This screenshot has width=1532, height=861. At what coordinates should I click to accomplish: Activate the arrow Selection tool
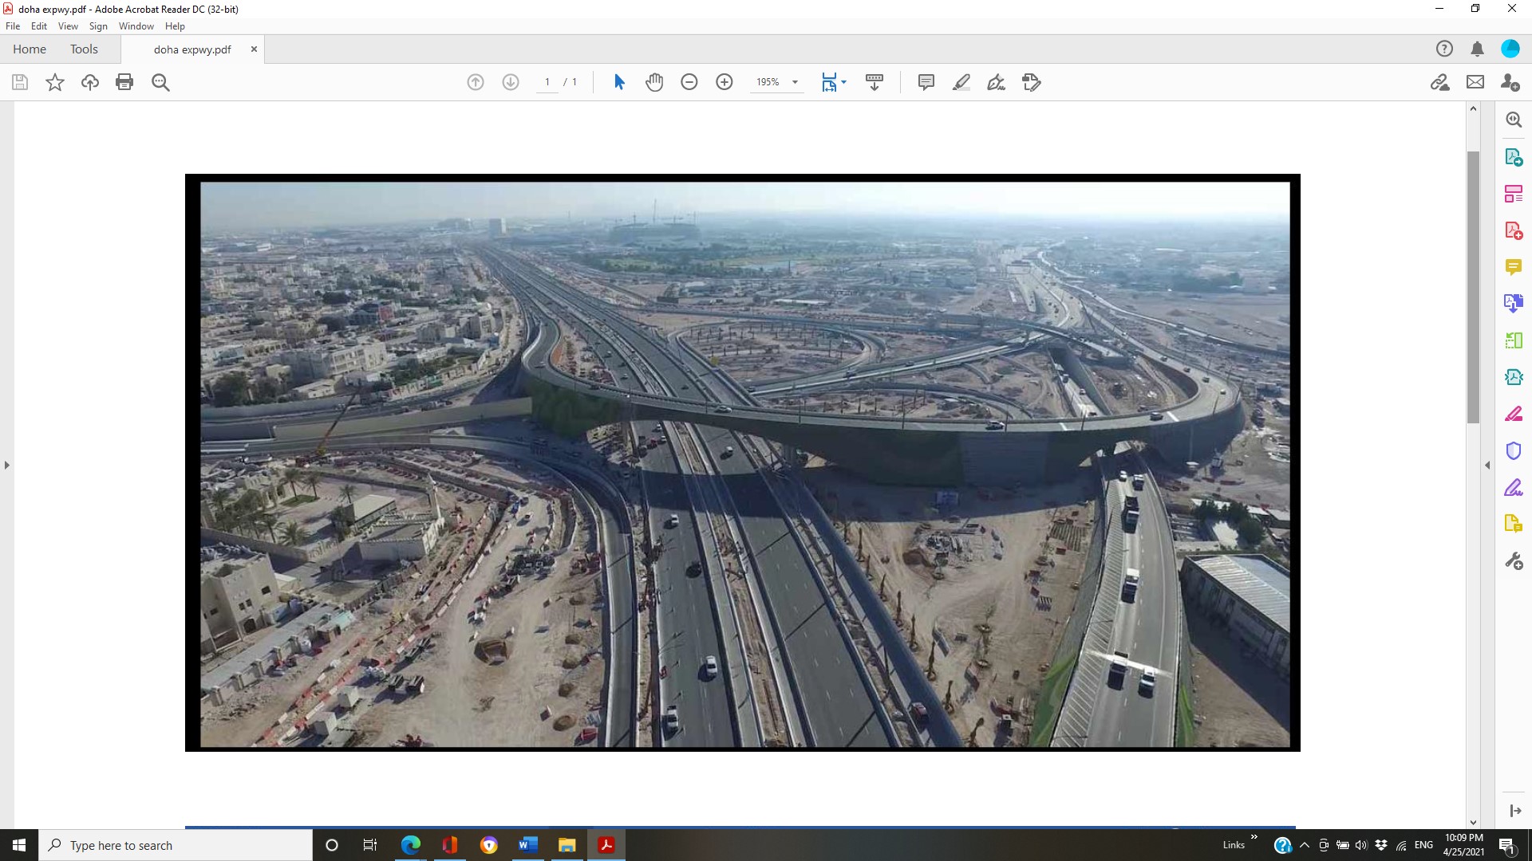pyautogui.click(x=619, y=82)
